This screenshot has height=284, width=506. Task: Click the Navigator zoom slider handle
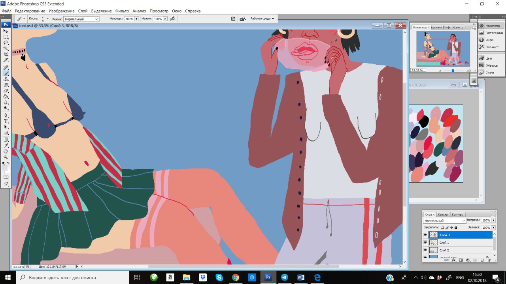tap(453, 70)
